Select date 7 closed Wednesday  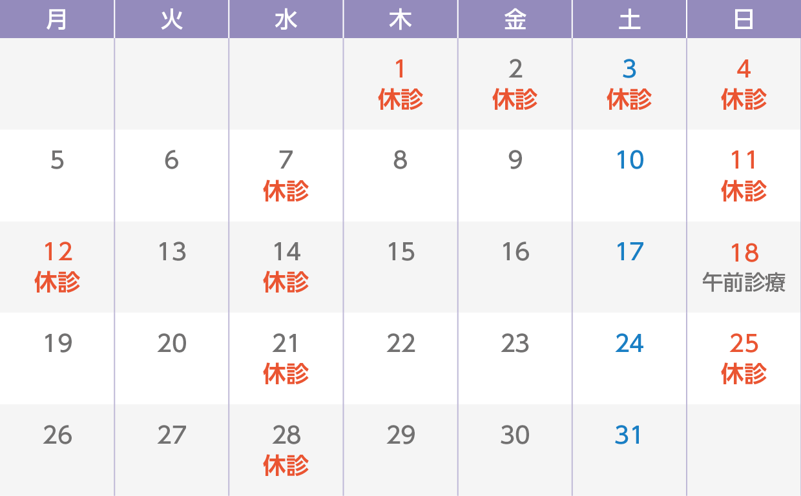(x=286, y=160)
